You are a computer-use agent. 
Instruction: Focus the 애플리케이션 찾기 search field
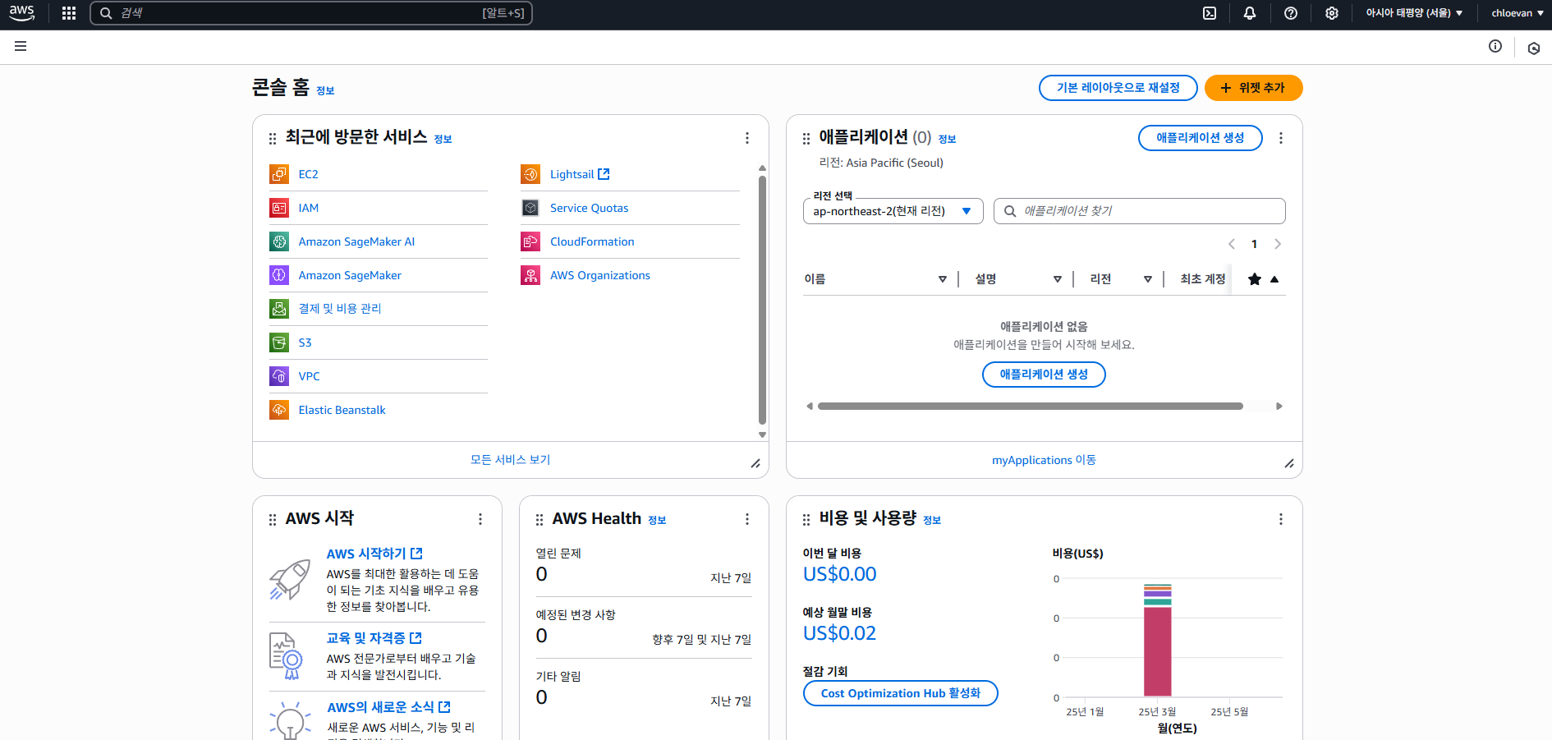pos(1139,211)
